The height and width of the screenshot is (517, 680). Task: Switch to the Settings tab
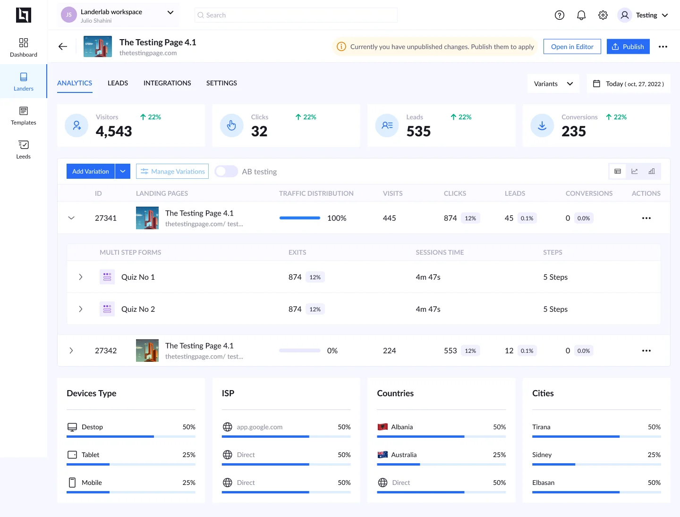pyautogui.click(x=221, y=83)
